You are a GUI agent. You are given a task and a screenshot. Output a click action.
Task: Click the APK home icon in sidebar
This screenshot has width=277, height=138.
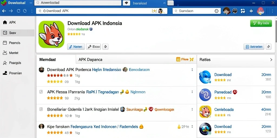click(x=5, y=22)
